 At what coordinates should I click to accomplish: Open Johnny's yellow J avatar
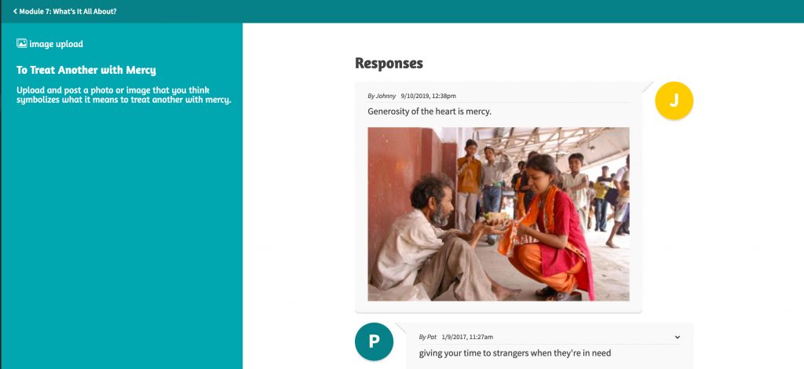[x=674, y=100]
